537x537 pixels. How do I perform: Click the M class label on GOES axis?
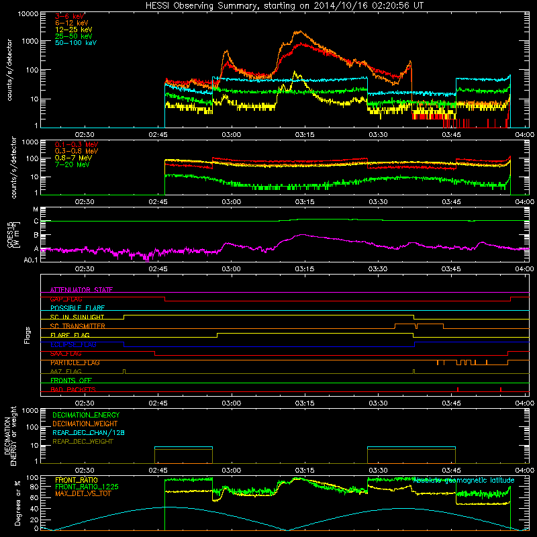(x=36, y=209)
